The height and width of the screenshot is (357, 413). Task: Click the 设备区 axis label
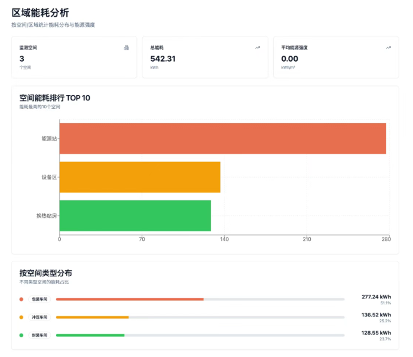49,177
